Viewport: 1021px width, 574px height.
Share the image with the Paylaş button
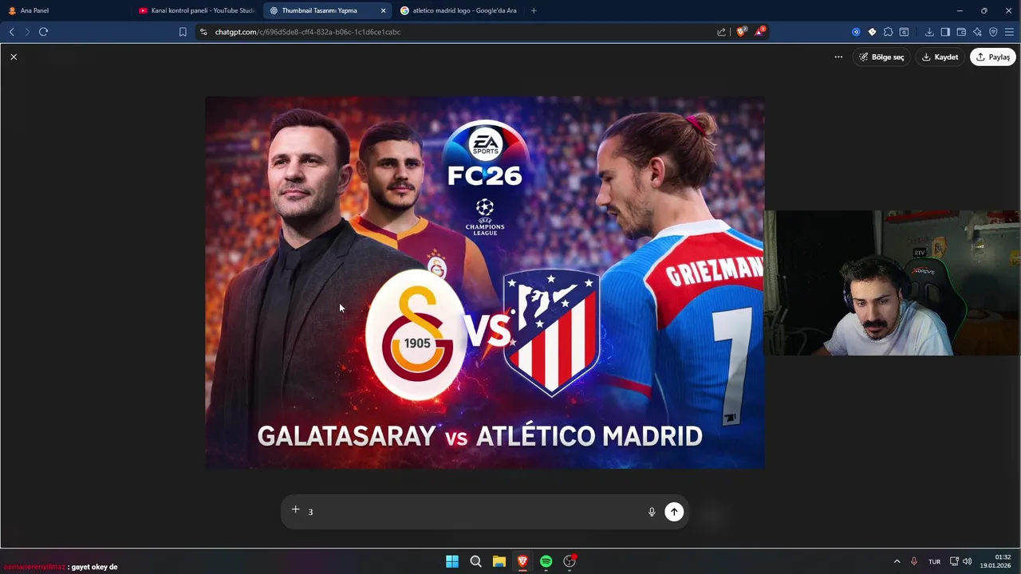click(x=992, y=57)
